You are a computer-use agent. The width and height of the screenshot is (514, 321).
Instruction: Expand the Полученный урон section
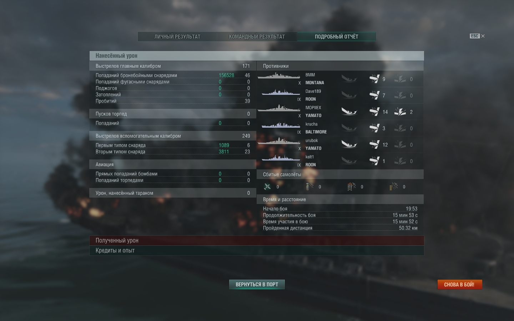pos(257,240)
